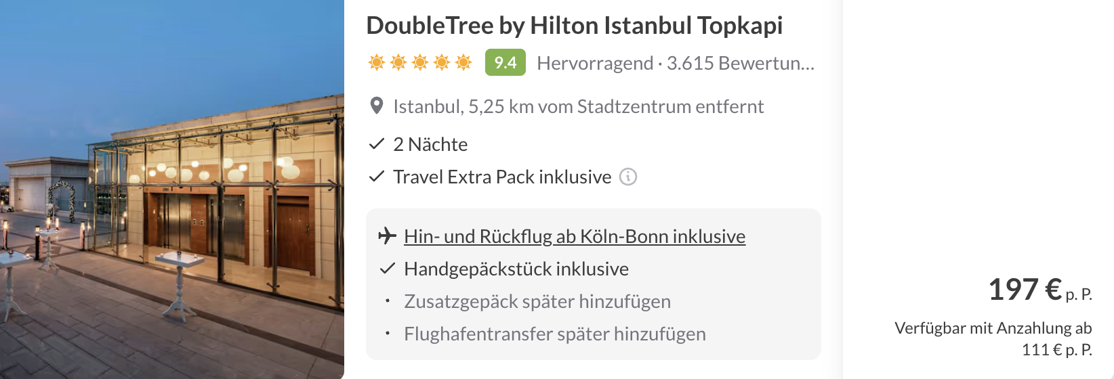Click the first sun rating icon

coord(377,63)
